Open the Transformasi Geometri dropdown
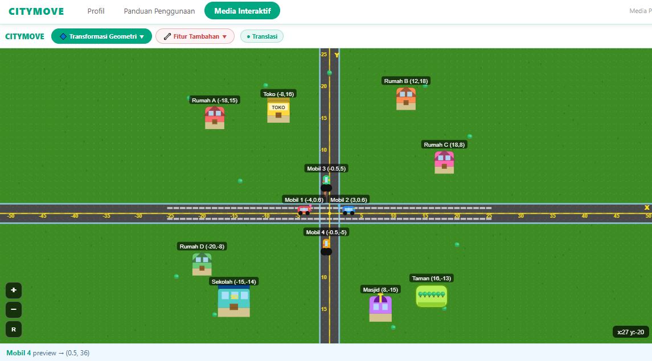 pyautogui.click(x=101, y=36)
